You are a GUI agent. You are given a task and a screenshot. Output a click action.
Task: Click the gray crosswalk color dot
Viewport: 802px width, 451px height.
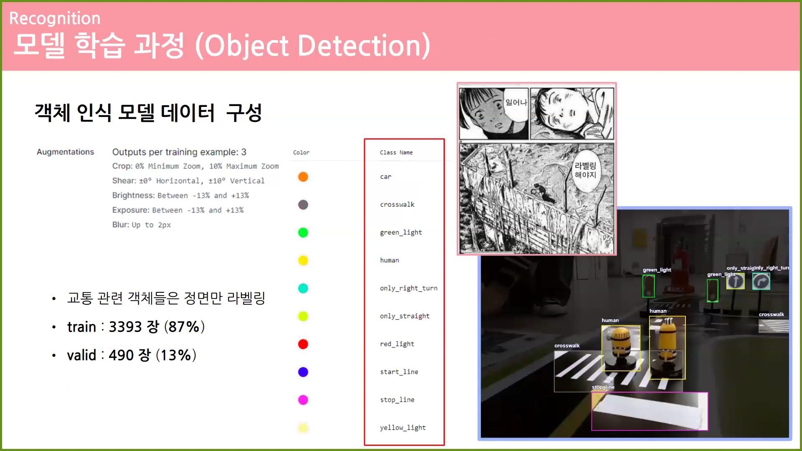click(303, 205)
